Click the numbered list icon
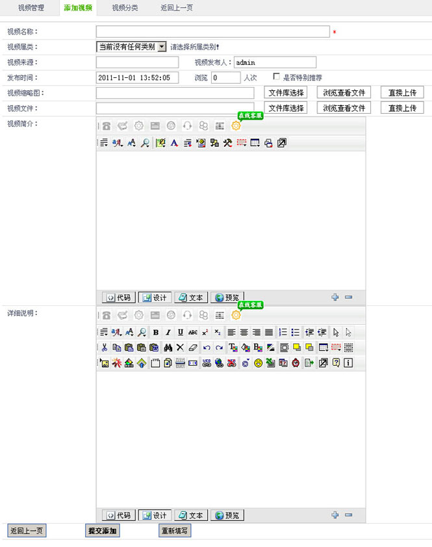This screenshot has width=432, height=547. tap(283, 332)
